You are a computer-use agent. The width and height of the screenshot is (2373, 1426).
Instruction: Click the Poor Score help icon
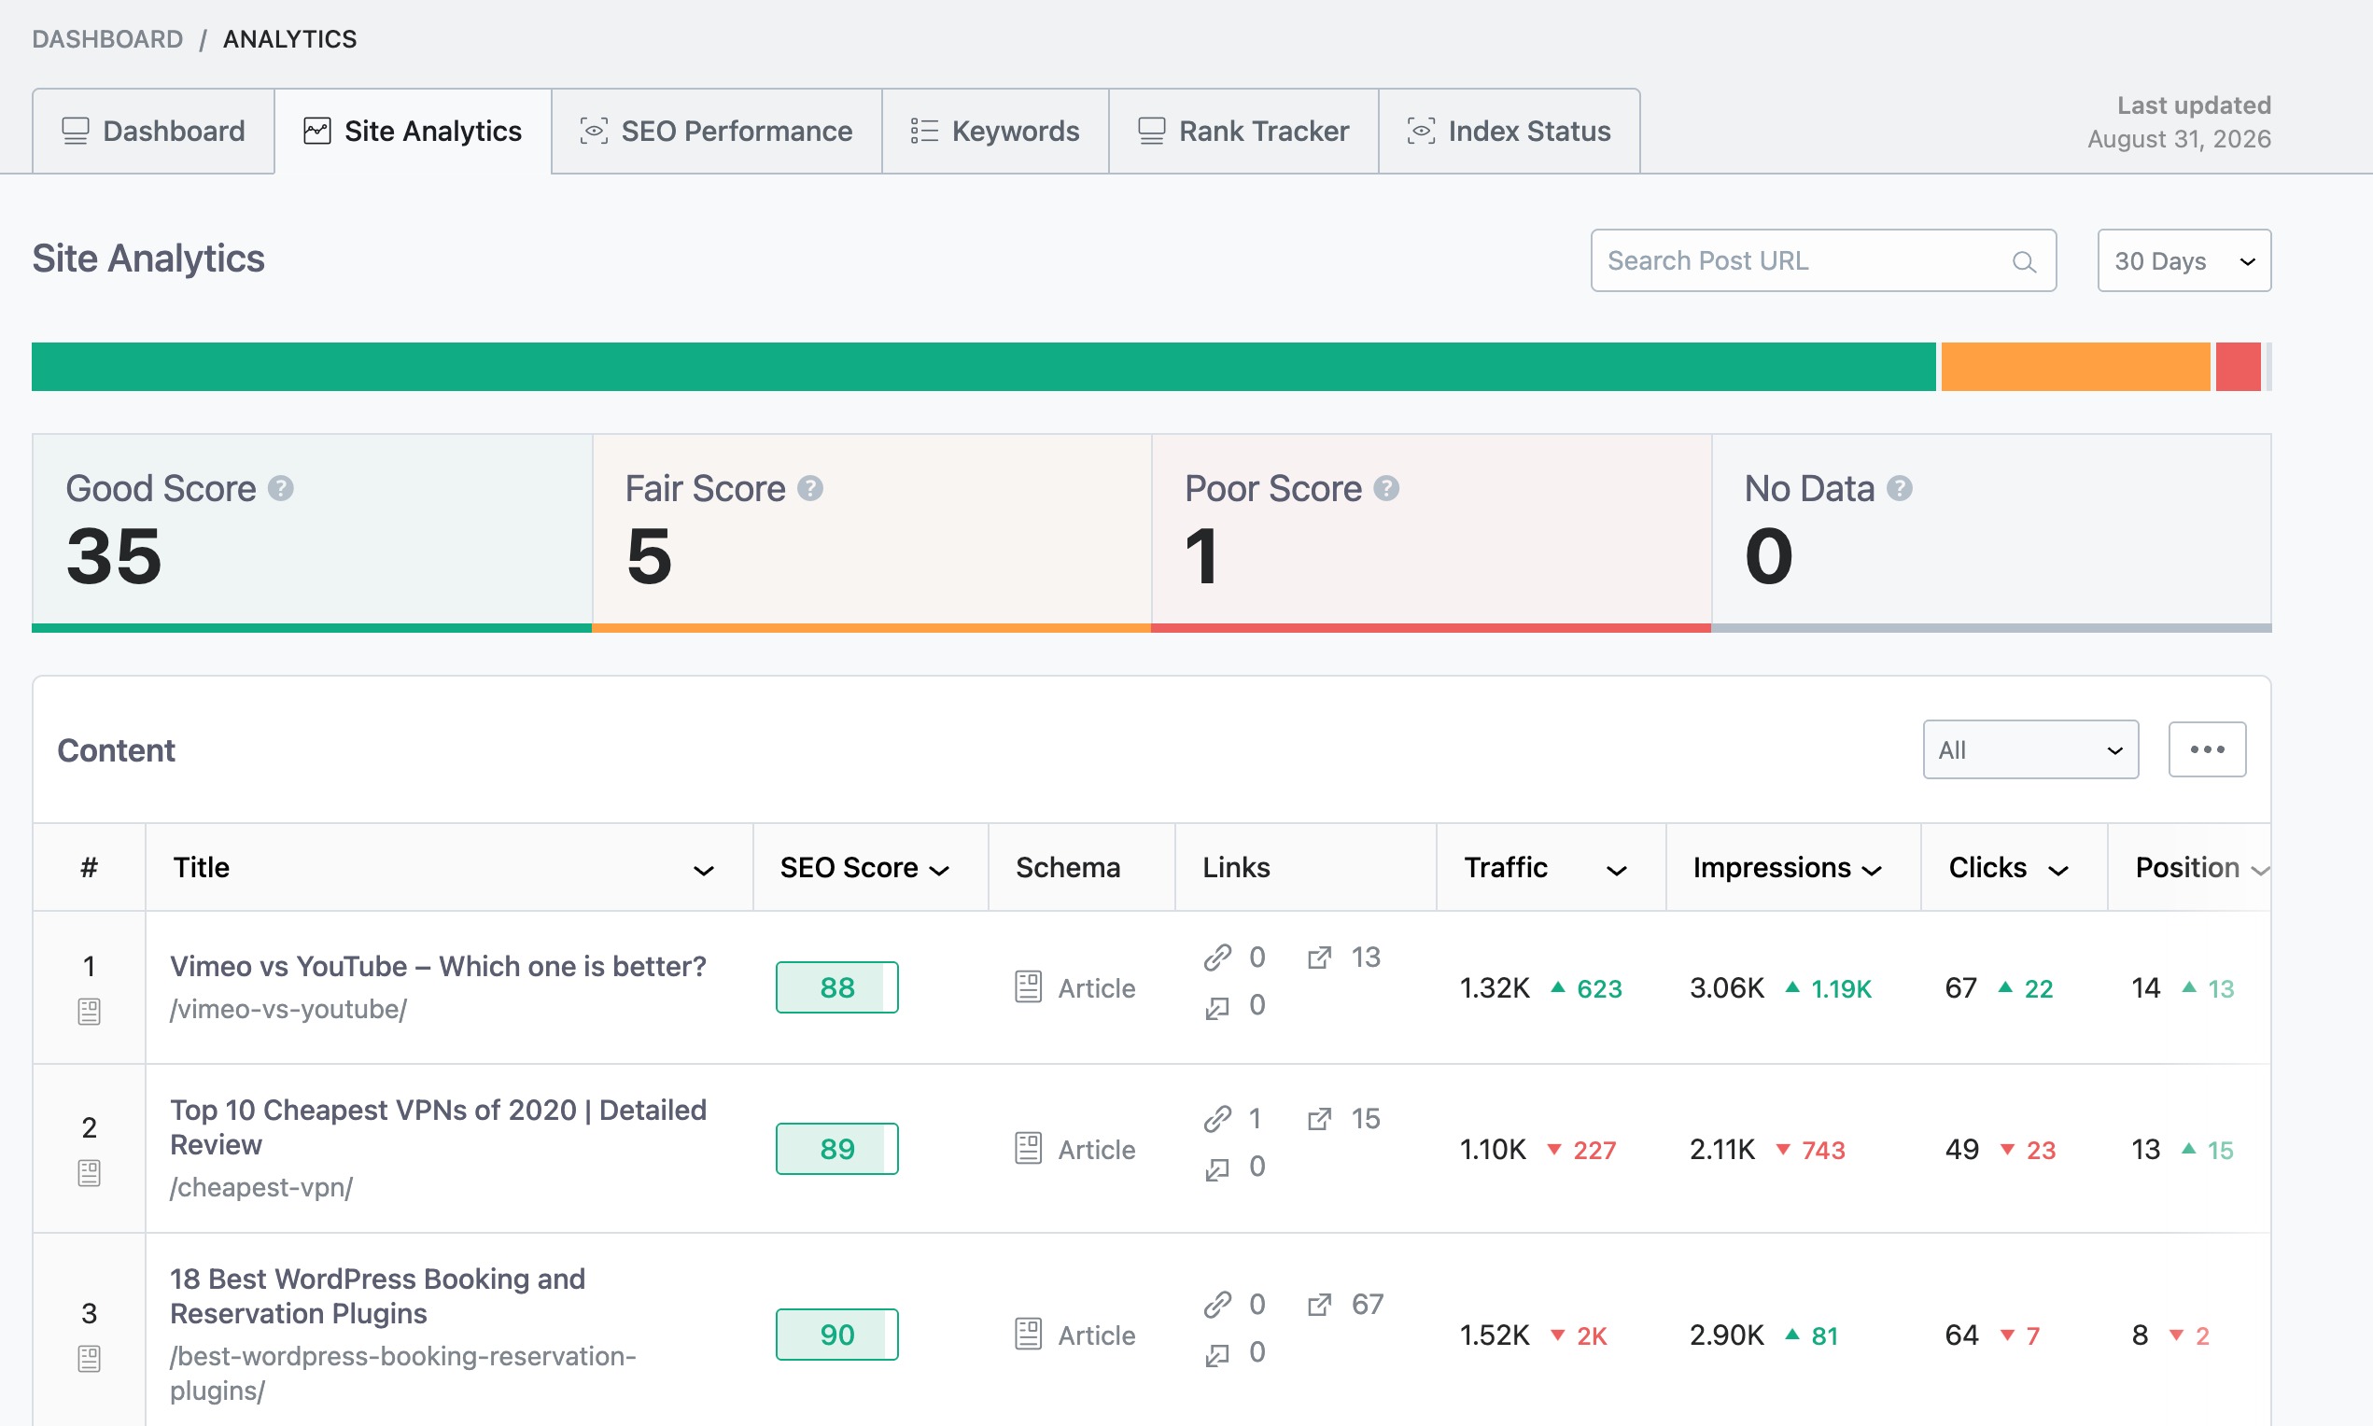[1386, 488]
